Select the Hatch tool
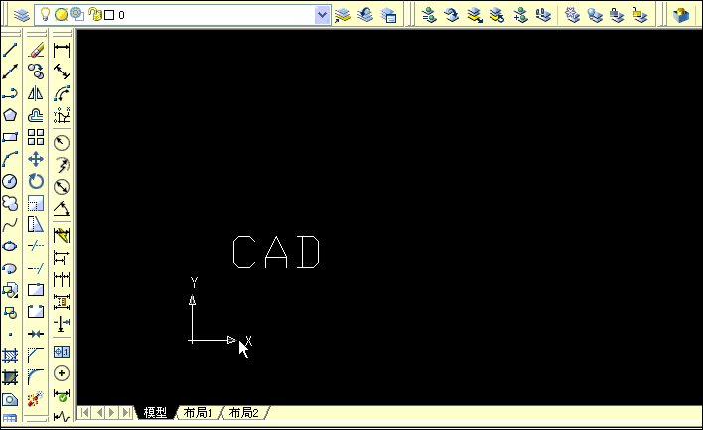 (x=10, y=356)
